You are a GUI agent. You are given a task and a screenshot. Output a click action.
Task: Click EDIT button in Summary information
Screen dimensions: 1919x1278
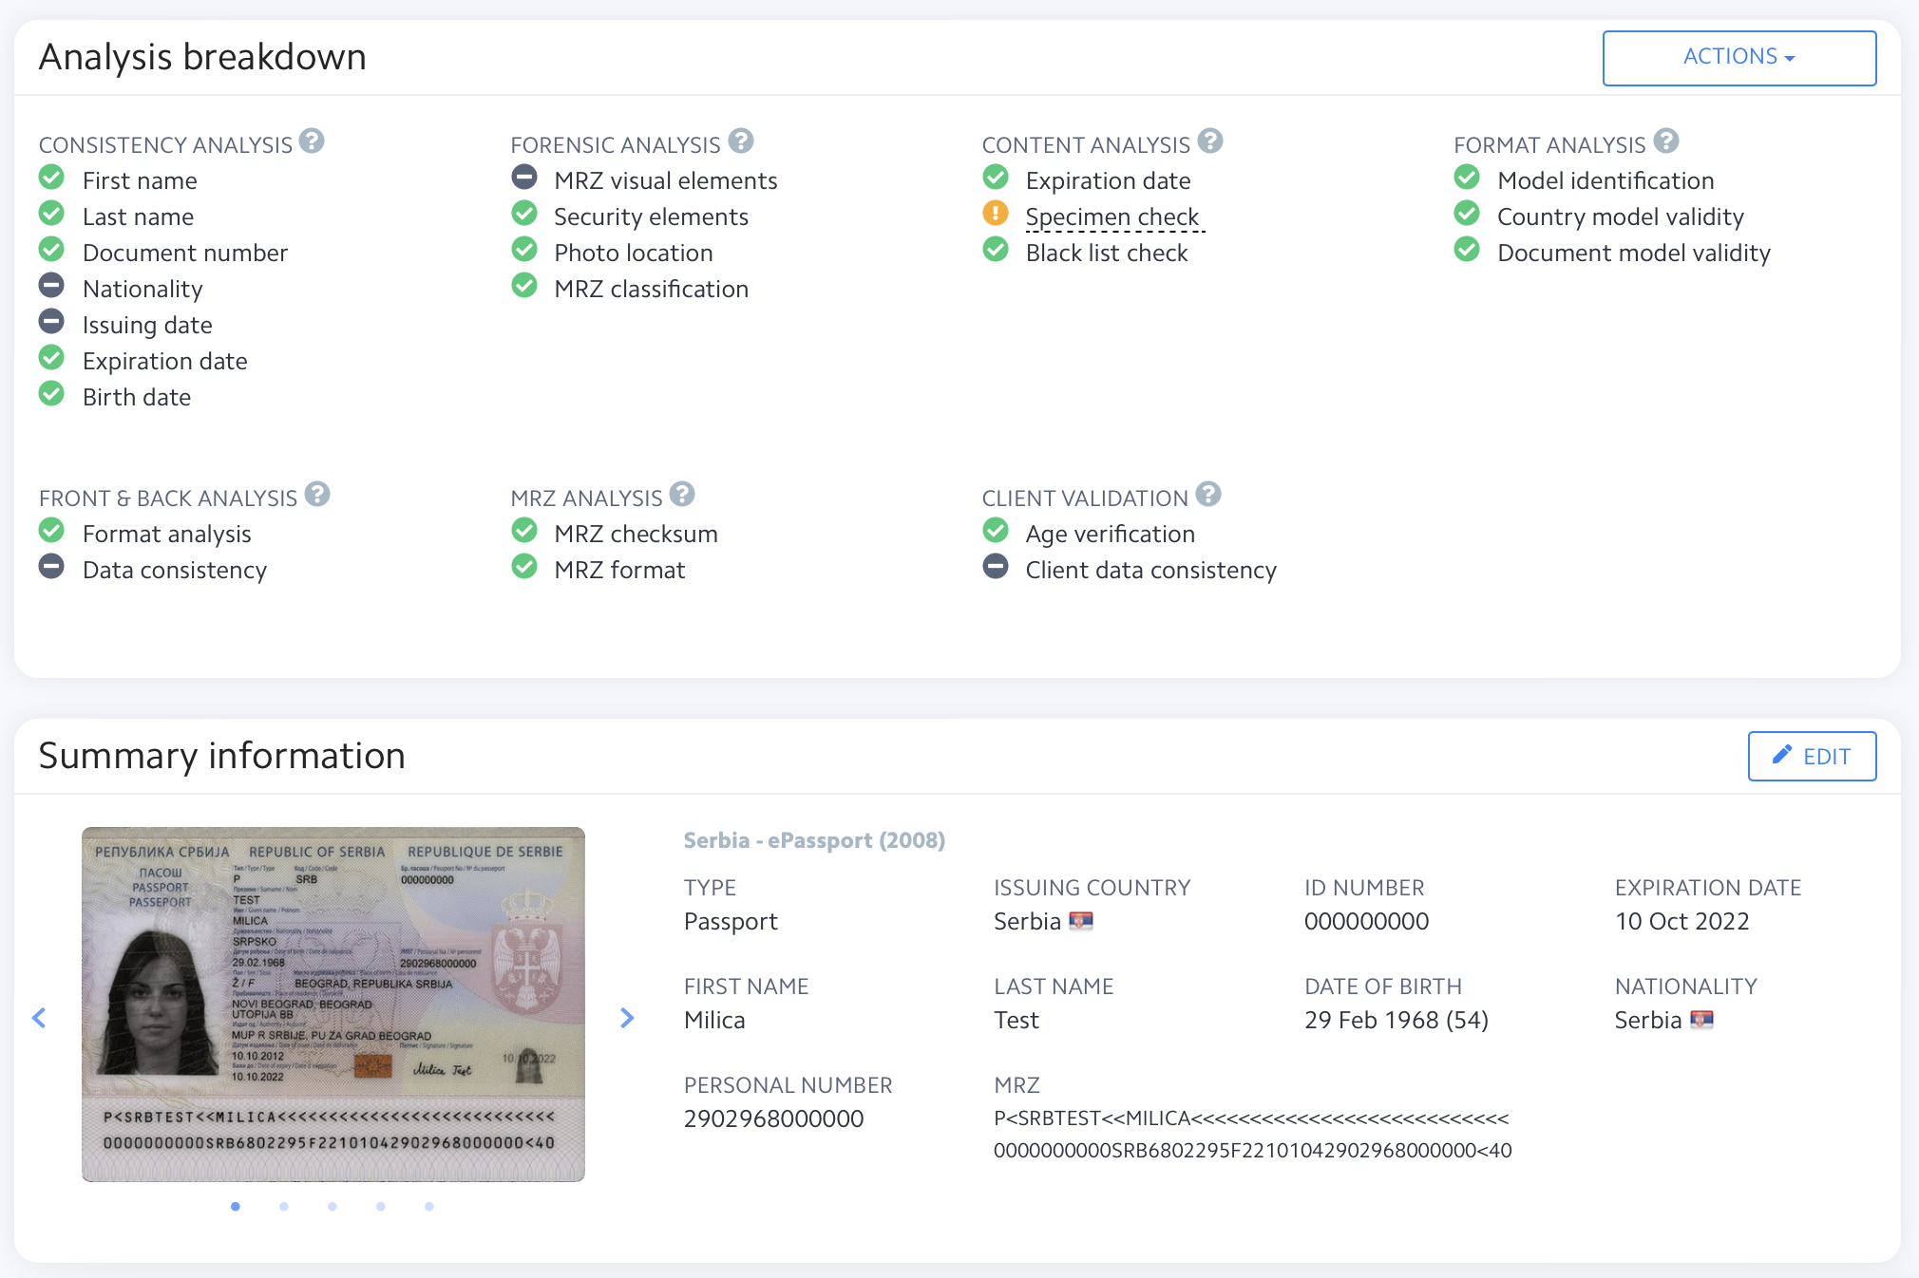pyautogui.click(x=1812, y=756)
